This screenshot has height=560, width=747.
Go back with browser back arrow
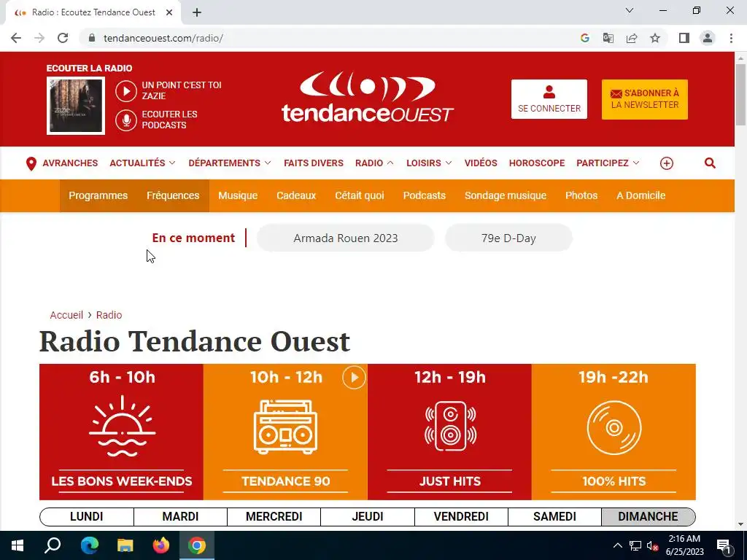(x=16, y=38)
